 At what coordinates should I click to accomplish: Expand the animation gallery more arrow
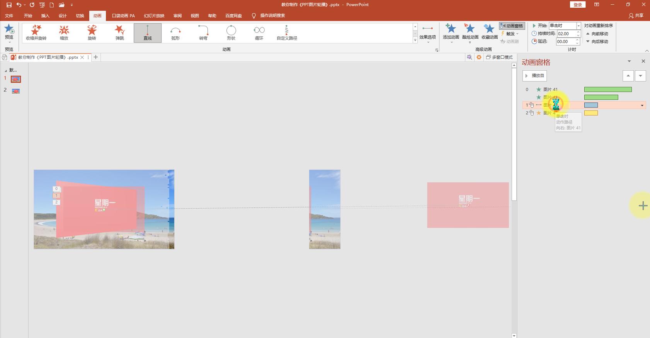point(415,40)
